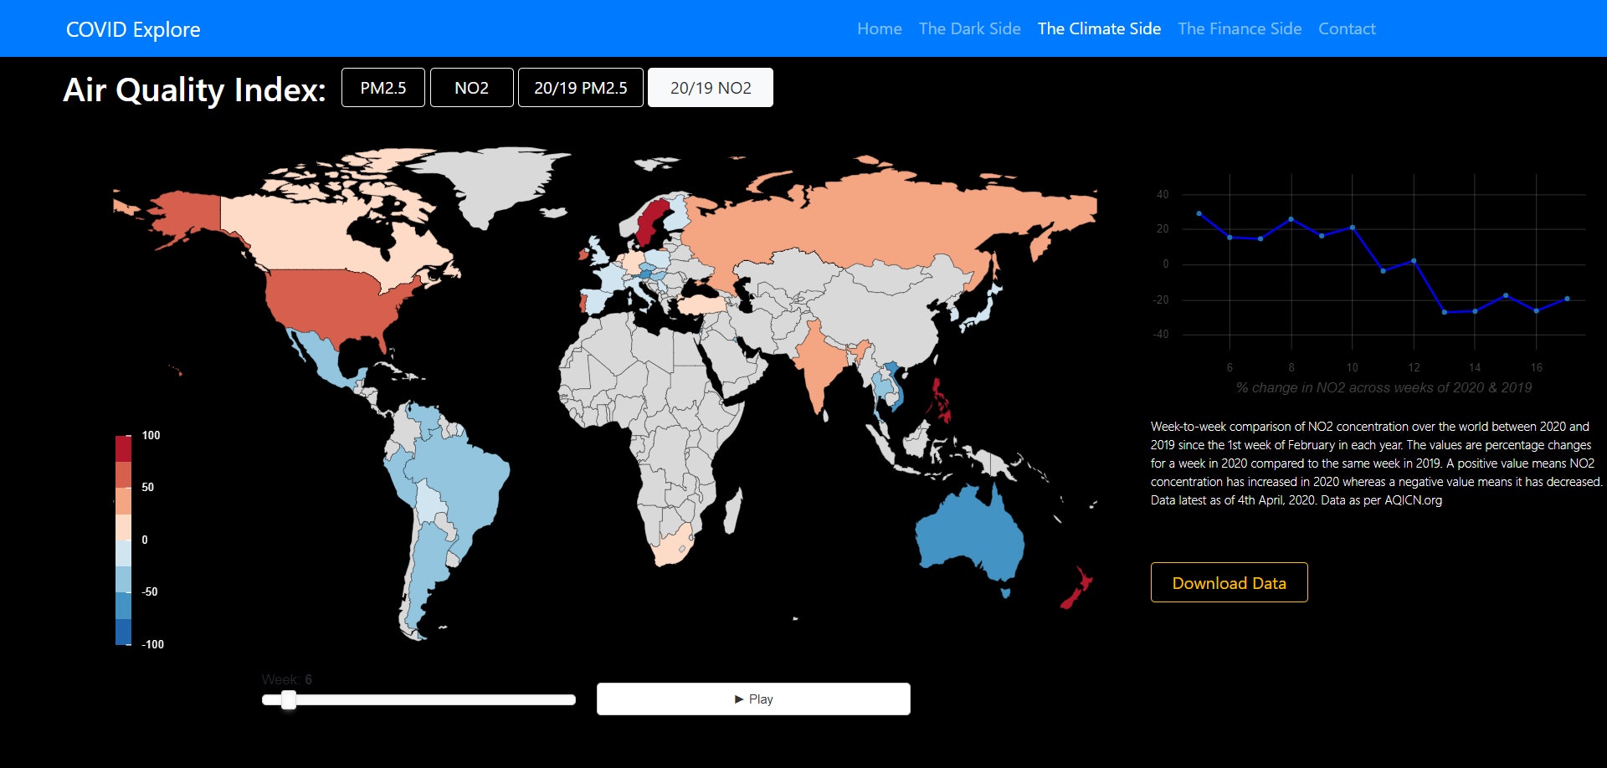The height and width of the screenshot is (768, 1607).
Task: Click the Air Quality Index heading
Action: tap(194, 89)
